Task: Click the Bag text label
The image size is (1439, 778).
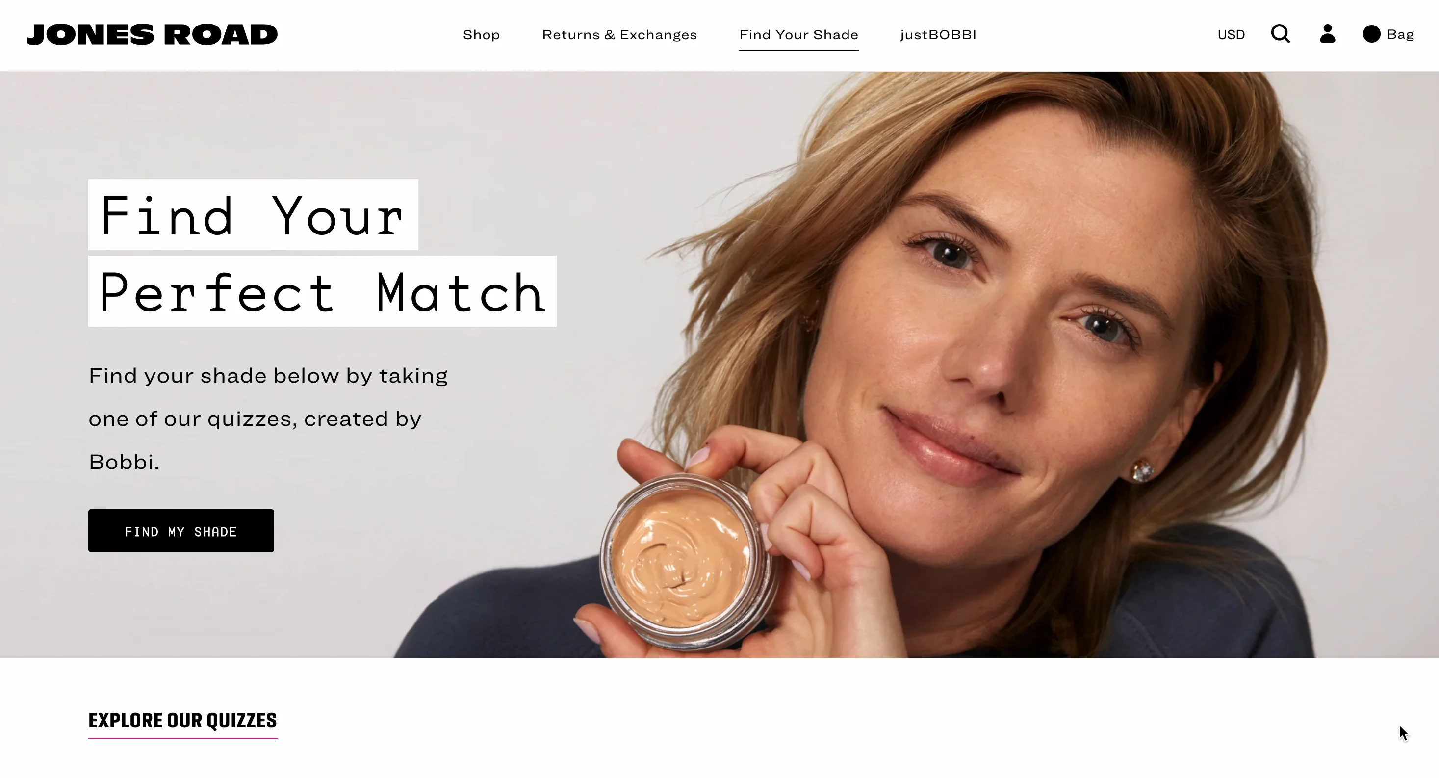Action: tap(1400, 35)
